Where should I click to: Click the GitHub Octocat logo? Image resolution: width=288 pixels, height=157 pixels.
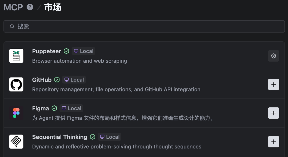click(16, 84)
